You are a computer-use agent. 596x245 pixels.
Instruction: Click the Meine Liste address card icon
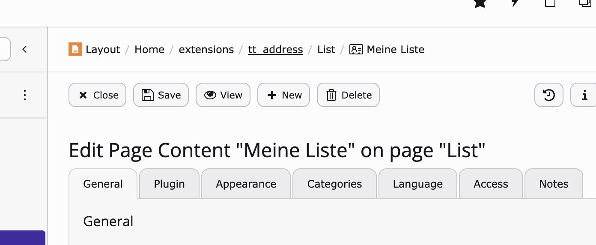[x=356, y=50]
